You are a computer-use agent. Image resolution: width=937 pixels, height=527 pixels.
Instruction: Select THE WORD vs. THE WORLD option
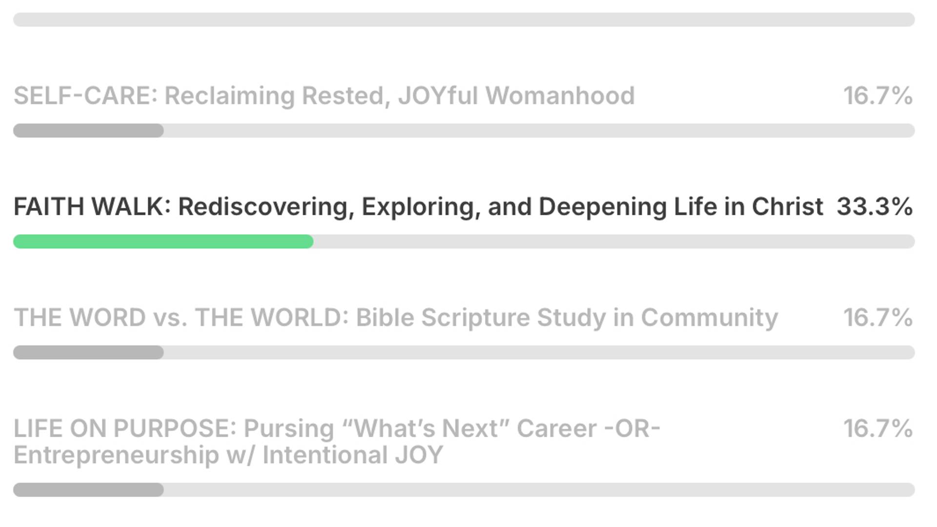tap(395, 318)
